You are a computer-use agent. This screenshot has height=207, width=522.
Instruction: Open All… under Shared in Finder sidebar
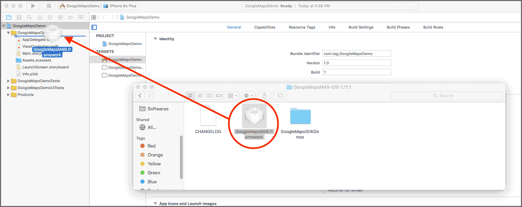coord(148,127)
